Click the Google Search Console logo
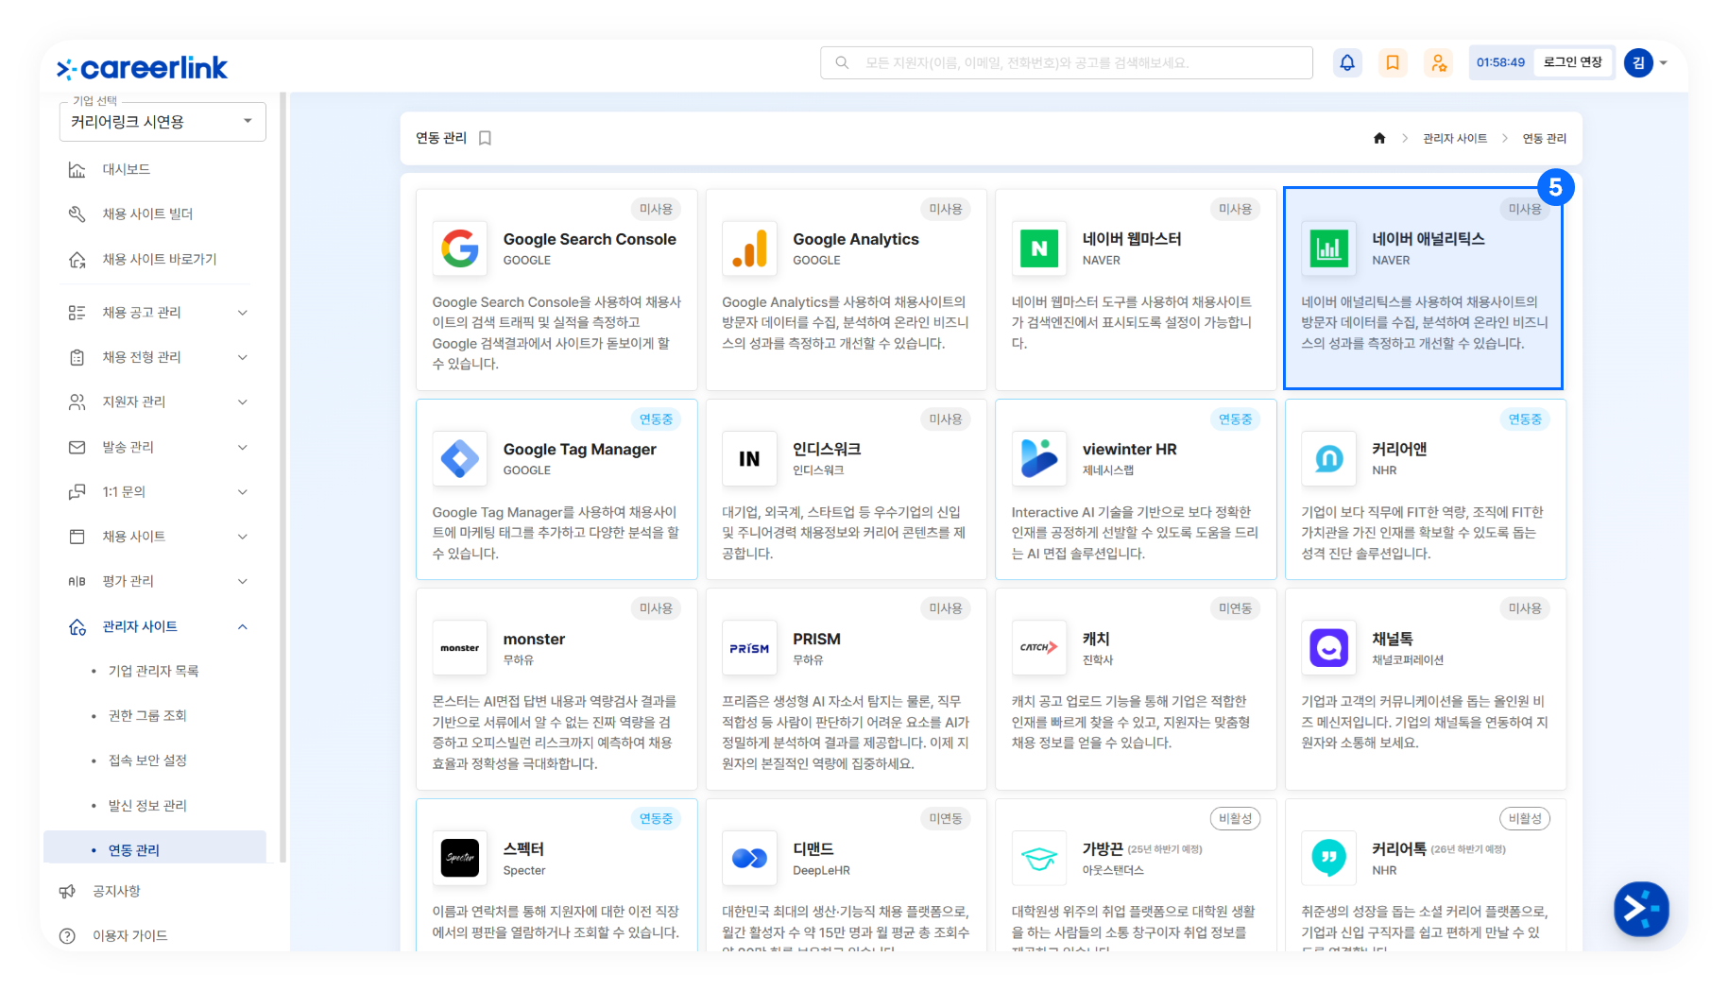The height and width of the screenshot is (991, 1728). click(460, 248)
